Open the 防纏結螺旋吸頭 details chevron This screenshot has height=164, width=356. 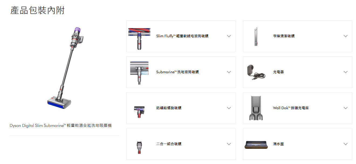[229, 108]
